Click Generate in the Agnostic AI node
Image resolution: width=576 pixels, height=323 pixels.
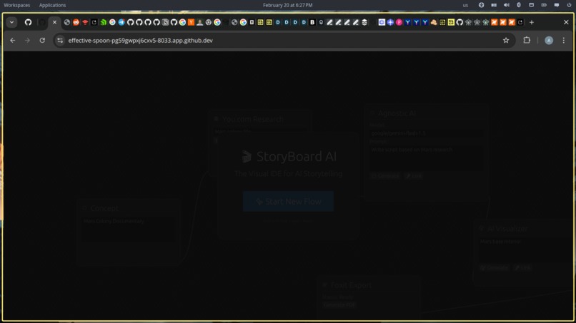pyautogui.click(x=385, y=176)
